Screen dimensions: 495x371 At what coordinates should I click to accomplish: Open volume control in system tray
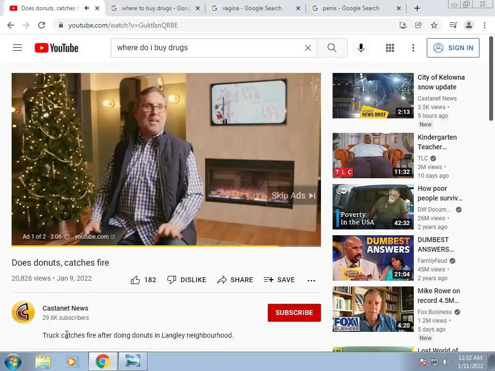click(446, 362)
